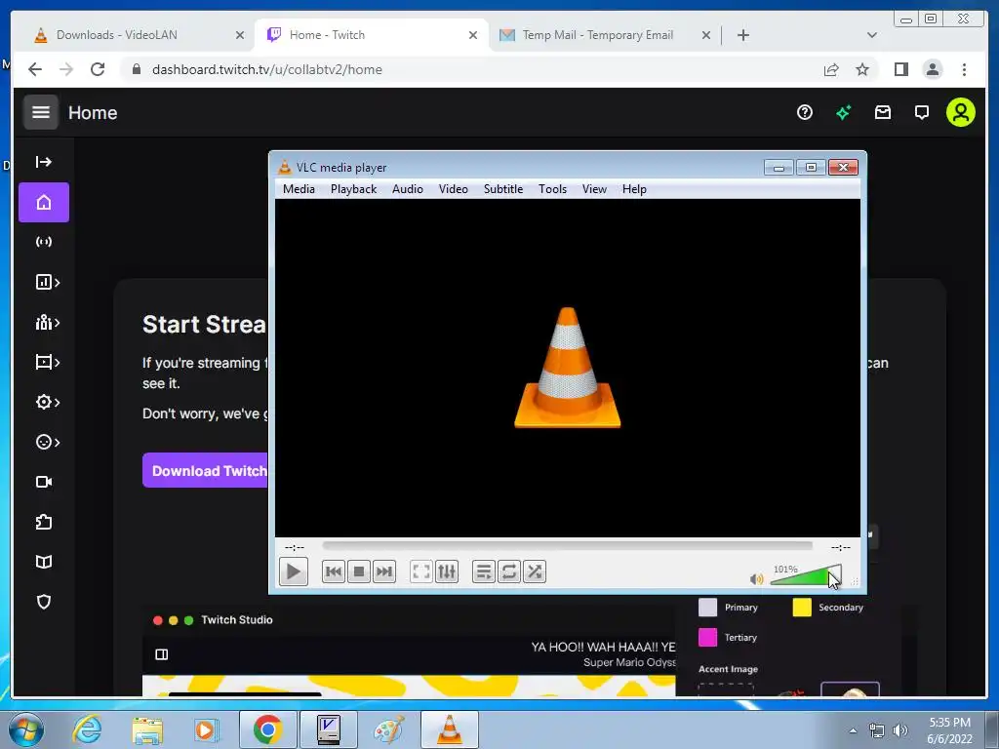Open VLC Media menu
This screenshot has width=999, height=749.
pos(299,189)
